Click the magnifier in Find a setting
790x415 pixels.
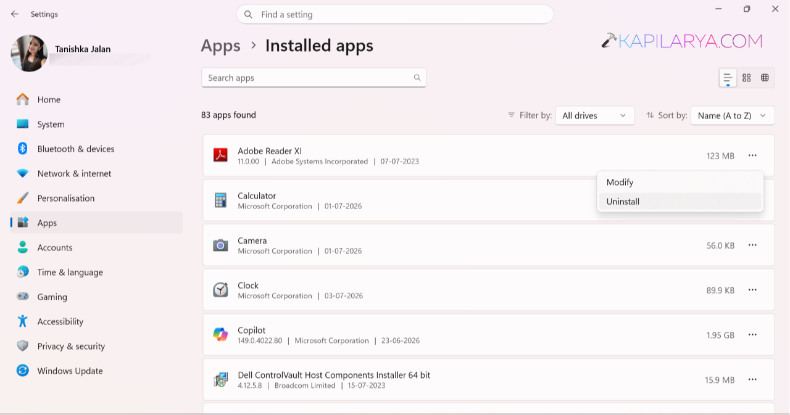[x=248, y=14]
